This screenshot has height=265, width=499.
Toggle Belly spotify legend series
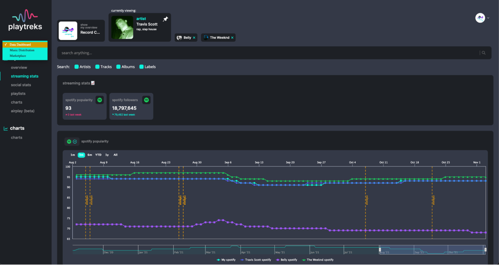[x=287, y=260]
